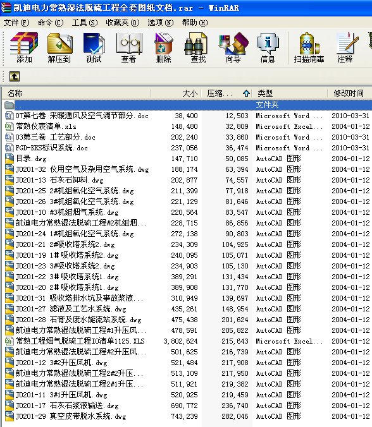Select file J0201-28 石膏及废水旋流站系统.dwg

(x=78, y=320)
